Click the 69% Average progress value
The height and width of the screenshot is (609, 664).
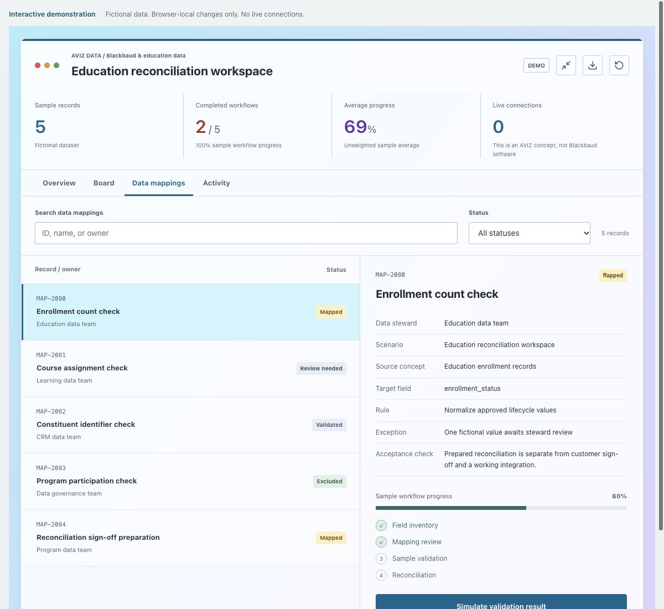click(360, 127)
